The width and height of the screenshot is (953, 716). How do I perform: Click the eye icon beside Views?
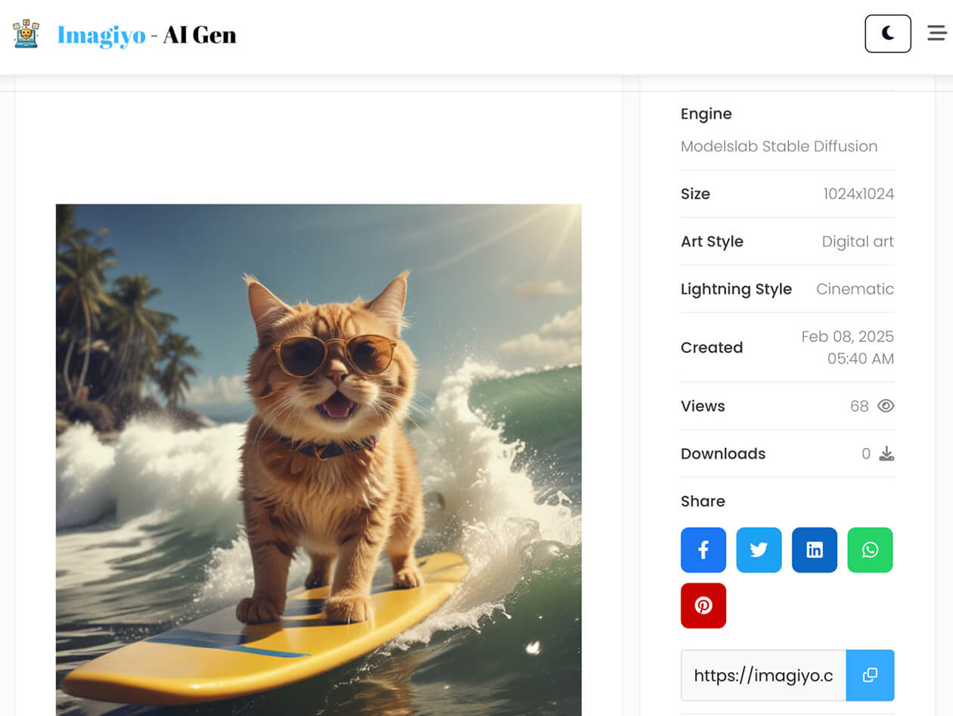886,406
